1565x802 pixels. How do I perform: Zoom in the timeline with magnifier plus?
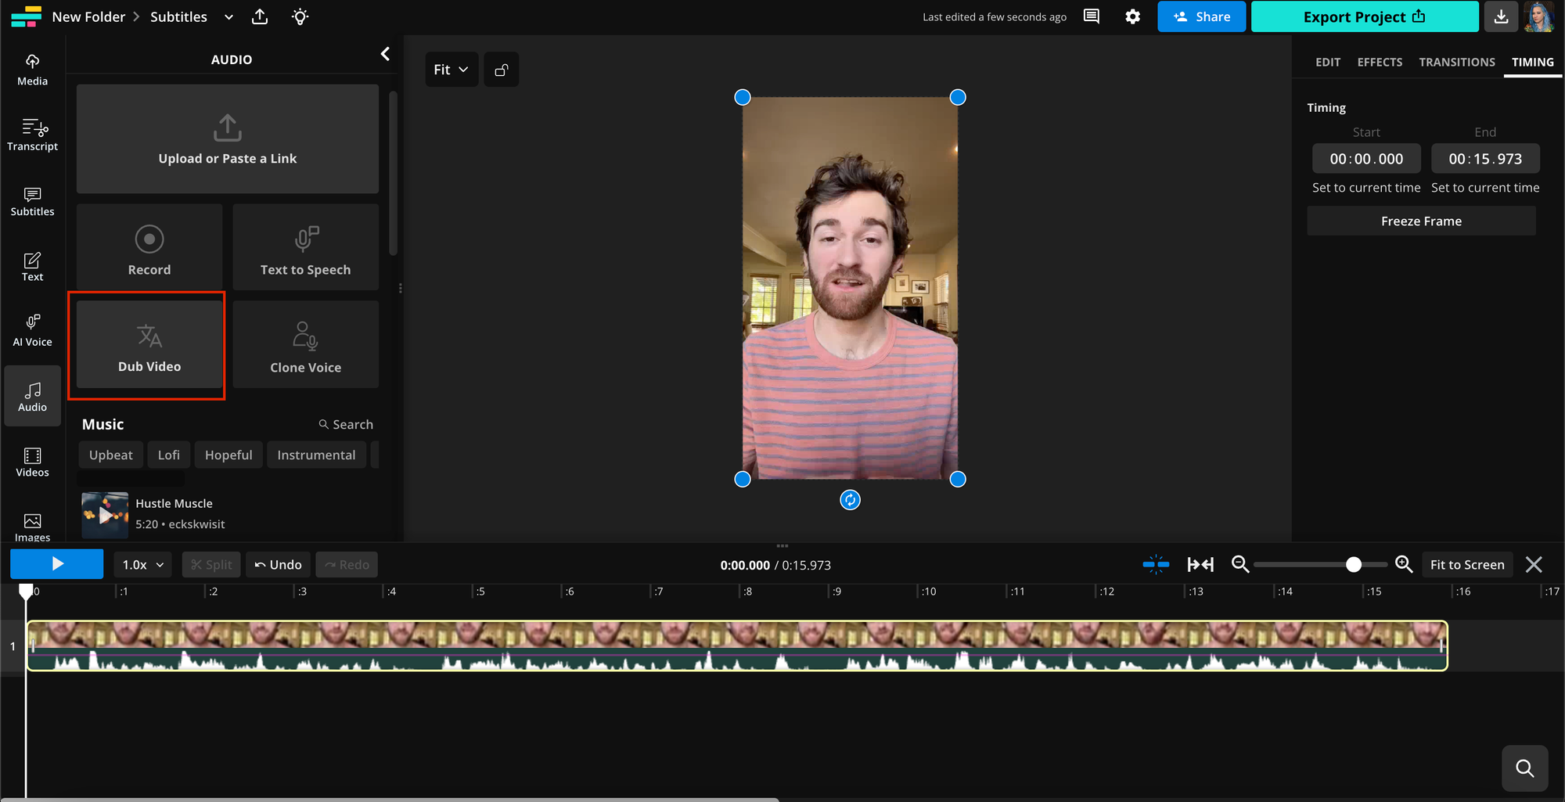point(1404,564)
